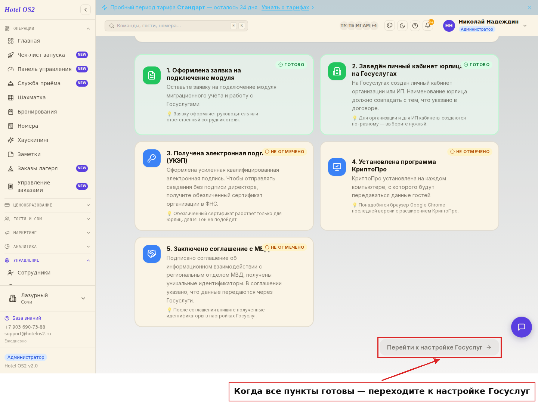
Task: Open the help question-mark icon
Action: coord(415,25)
